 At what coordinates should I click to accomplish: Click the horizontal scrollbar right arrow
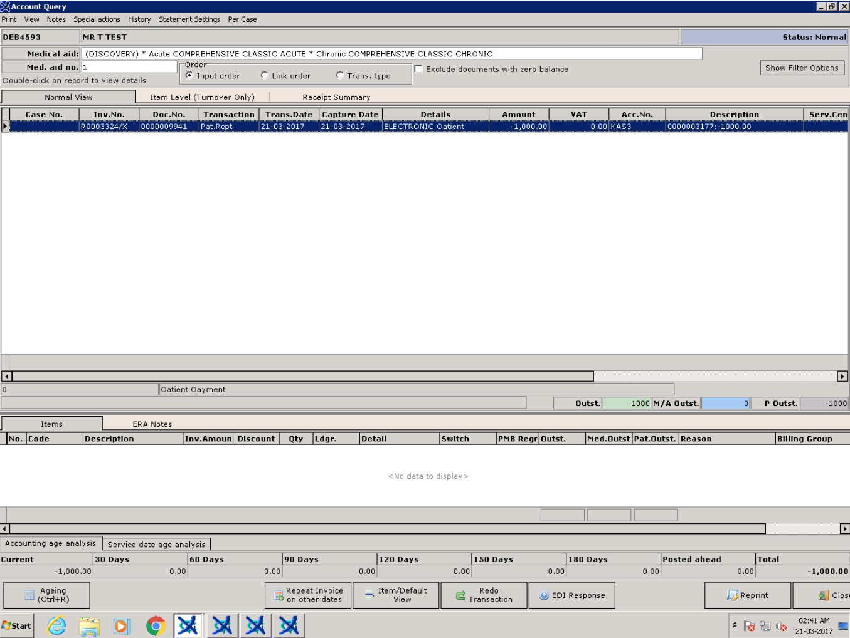point(844,376)
